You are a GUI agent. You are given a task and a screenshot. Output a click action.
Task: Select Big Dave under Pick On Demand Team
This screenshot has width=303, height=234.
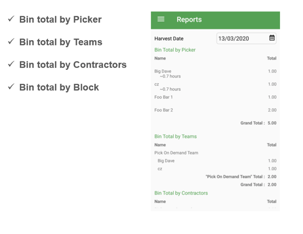pos(217,161)
